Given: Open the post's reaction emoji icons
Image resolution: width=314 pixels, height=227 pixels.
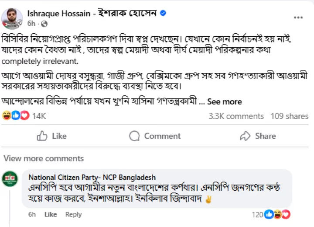Looking at the screenshot, I should (15, 116).
